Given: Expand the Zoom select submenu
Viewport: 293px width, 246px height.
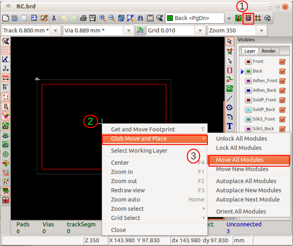Looking at the screenshot, I should (x=155, y=209).
